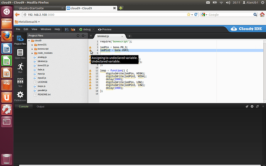The height and width of the screenshot is (166, 266).
Task: Select loops.js in project tree
Action: (x=42, y=86)
